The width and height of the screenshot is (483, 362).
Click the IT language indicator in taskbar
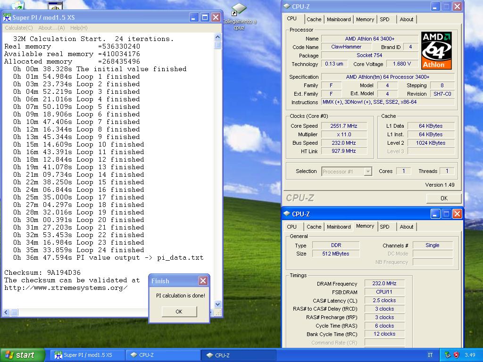pyautogui.click(x=430, y=355)
